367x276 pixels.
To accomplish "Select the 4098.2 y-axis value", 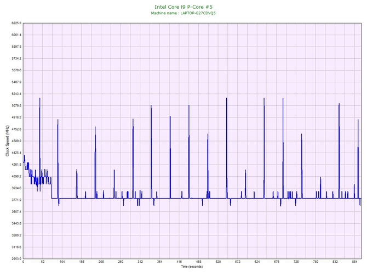I will 16,176.
